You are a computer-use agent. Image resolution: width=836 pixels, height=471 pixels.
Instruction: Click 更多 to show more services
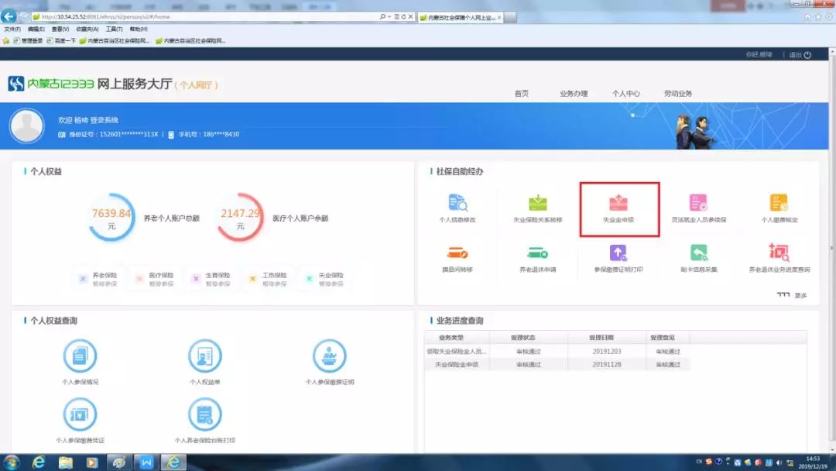[800, 295]
